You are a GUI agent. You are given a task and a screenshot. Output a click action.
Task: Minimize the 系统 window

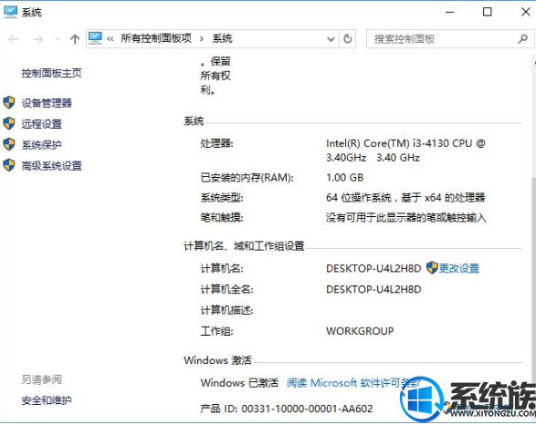point(450,12)
